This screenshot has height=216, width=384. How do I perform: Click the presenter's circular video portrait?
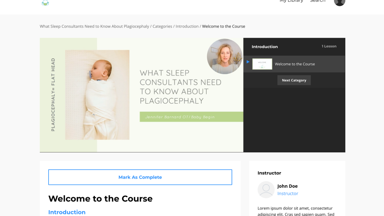pos(224,56)
